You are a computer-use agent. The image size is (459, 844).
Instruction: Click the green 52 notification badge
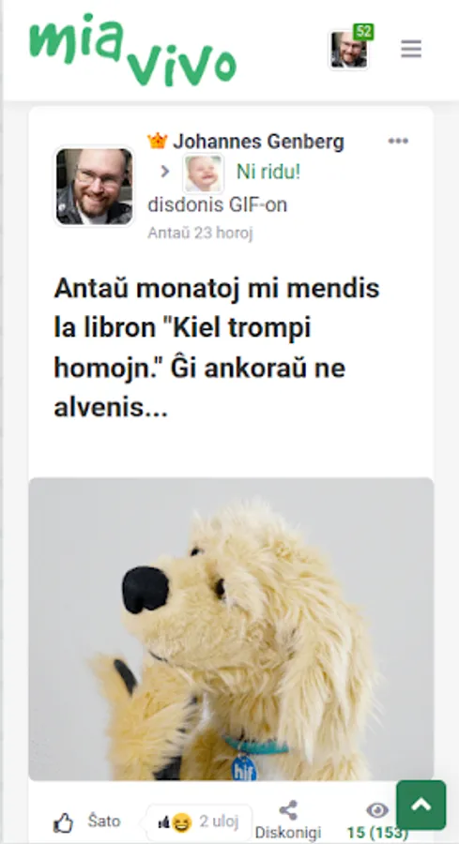coord(363,32)
